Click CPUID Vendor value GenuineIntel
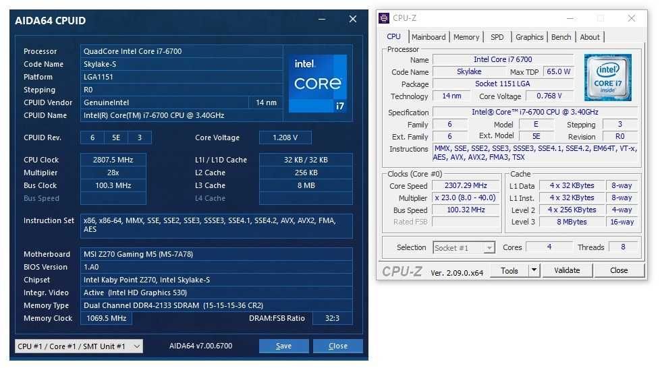 coord(164,102)
